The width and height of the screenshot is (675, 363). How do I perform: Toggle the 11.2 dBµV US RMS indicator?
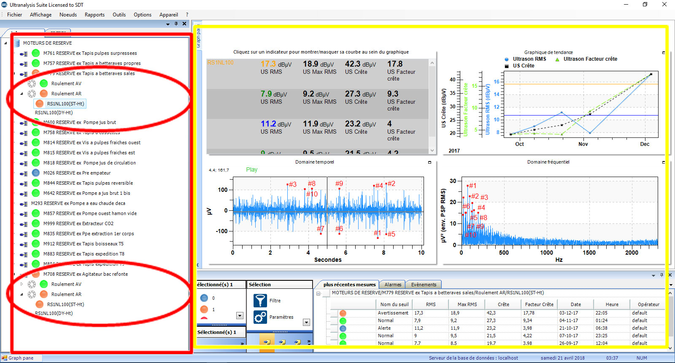coord(276,127)
